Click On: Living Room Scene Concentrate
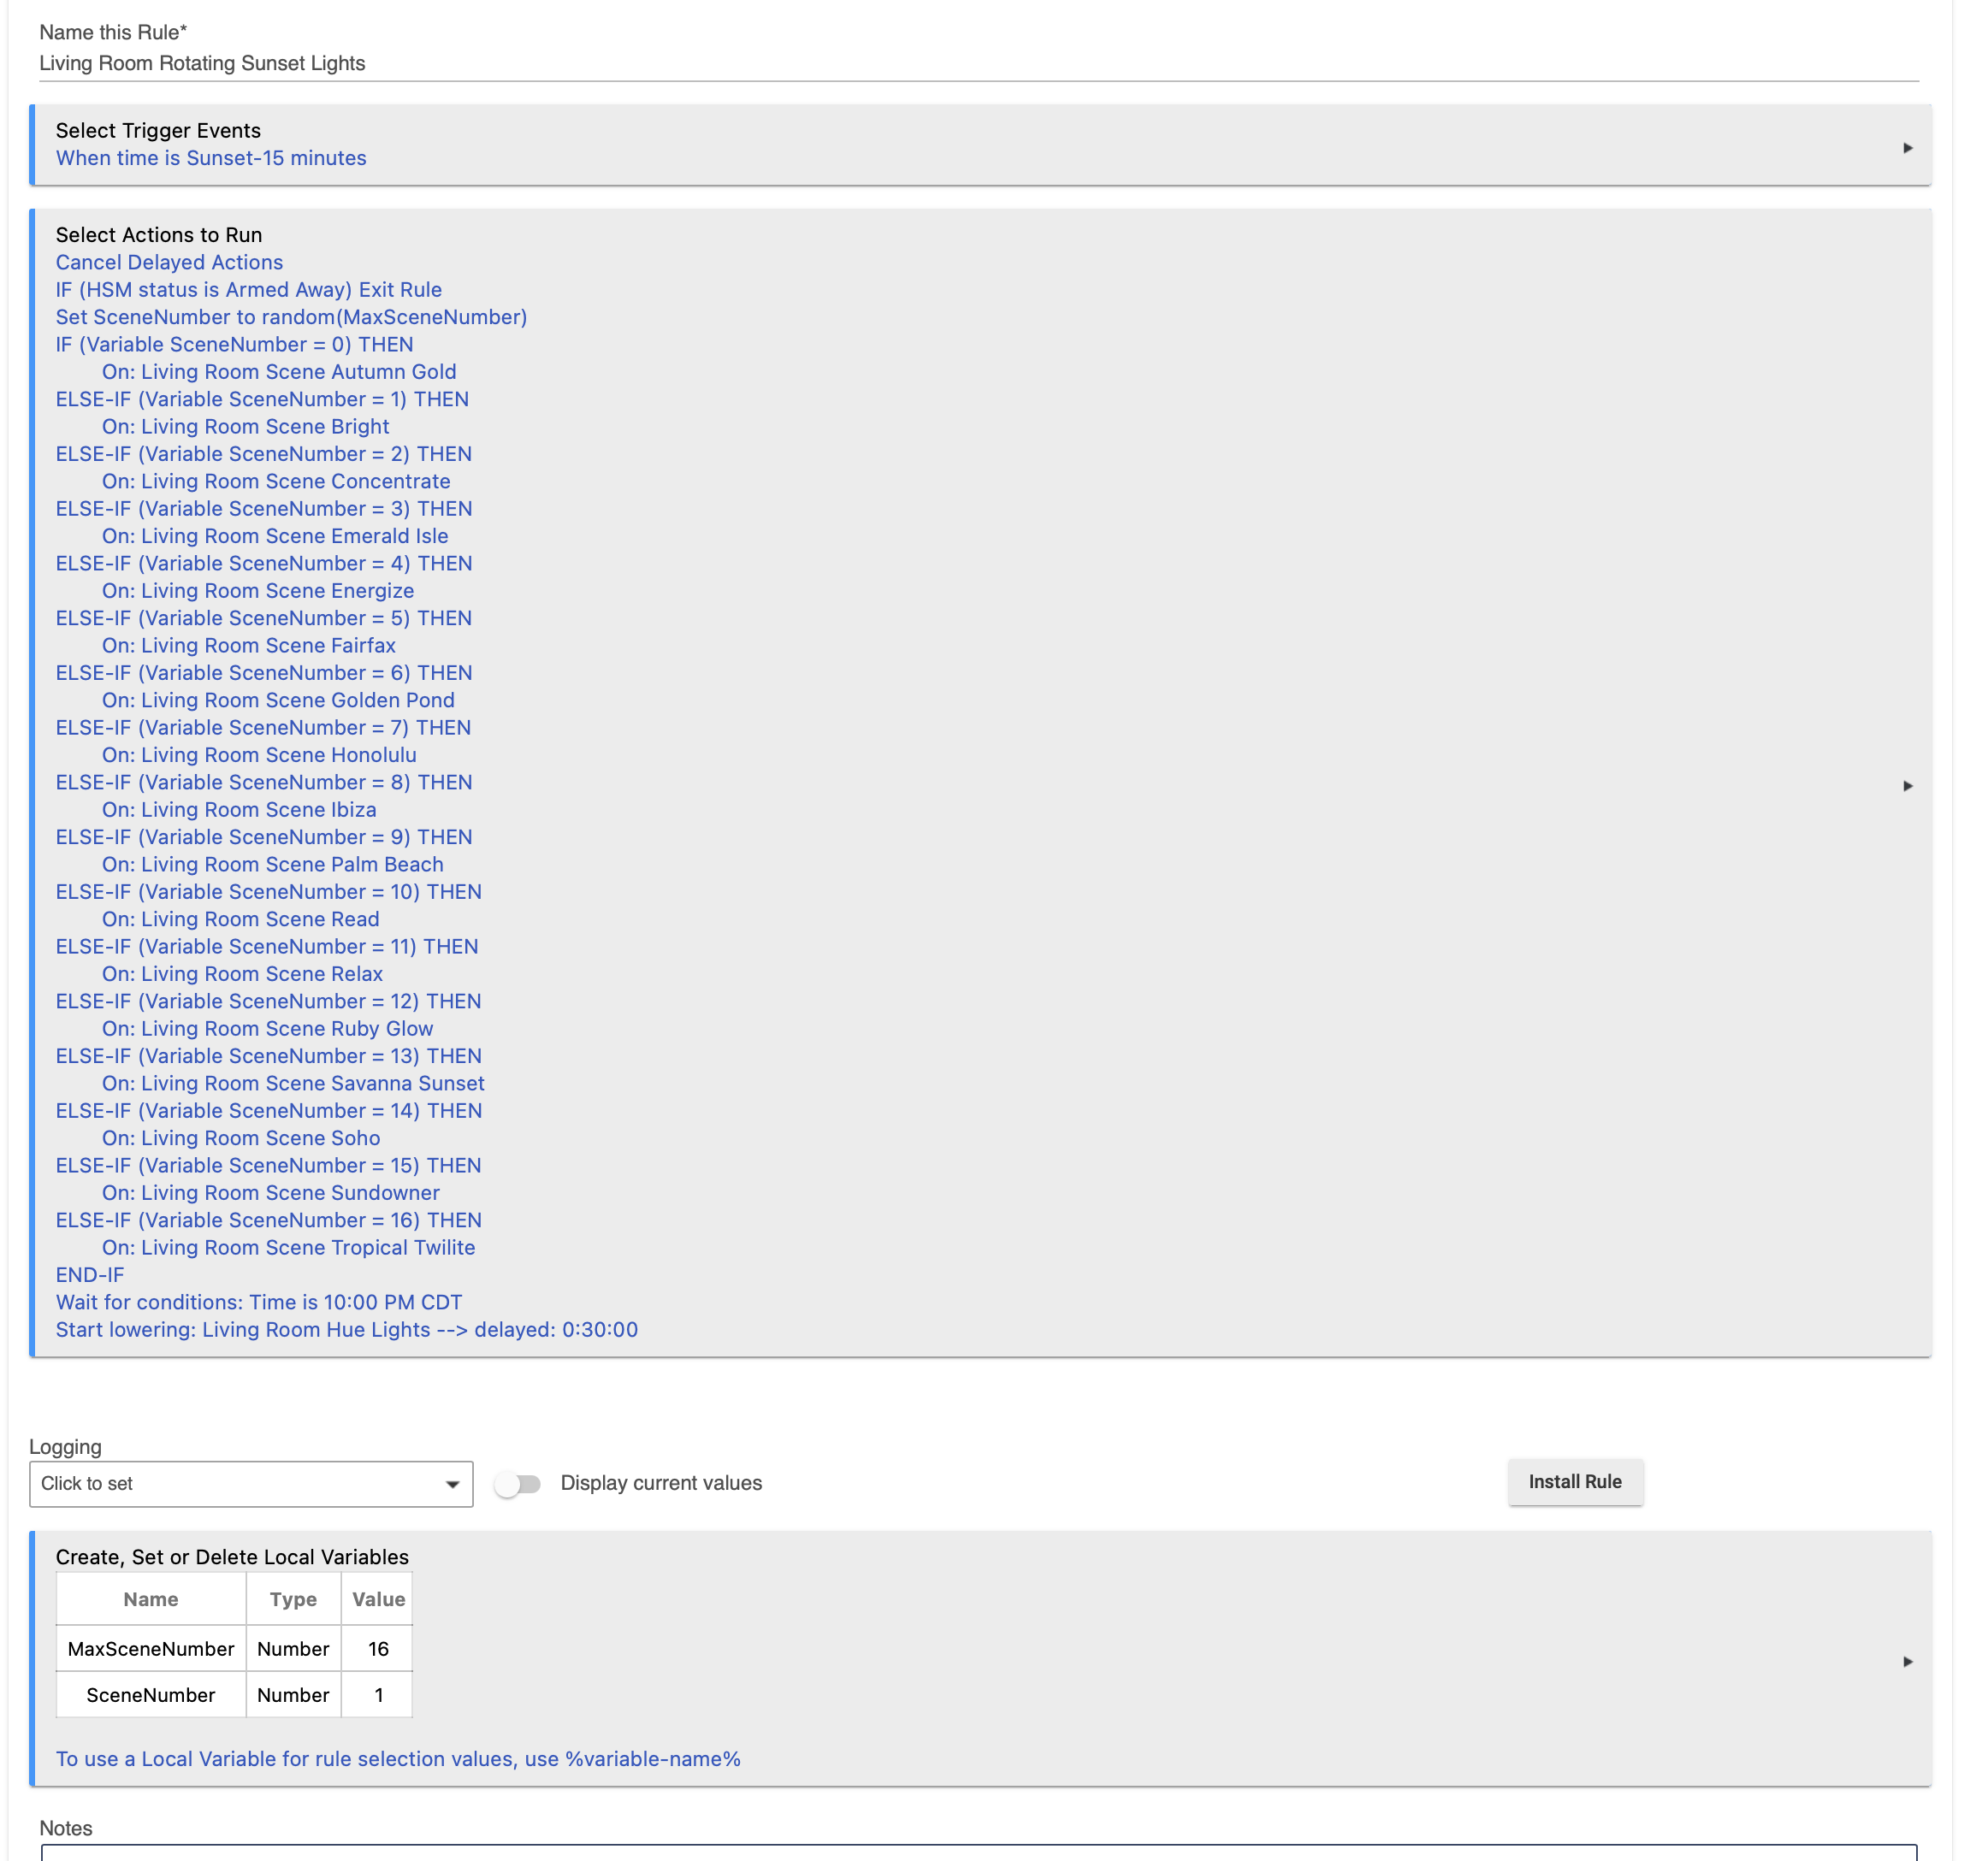This screenshot has height=1861, width=1988. coord(276,481)
